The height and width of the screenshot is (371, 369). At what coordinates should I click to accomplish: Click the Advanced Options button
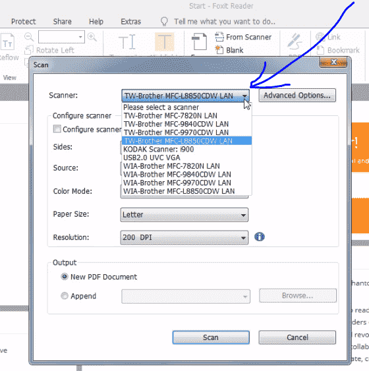297,96
